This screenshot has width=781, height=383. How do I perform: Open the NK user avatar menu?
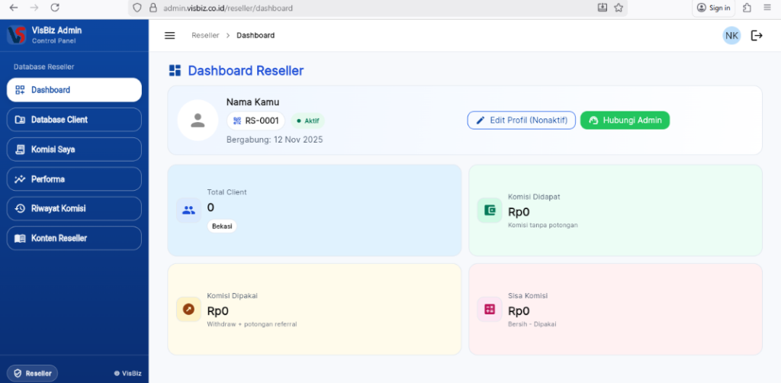[x=731, y=36]
